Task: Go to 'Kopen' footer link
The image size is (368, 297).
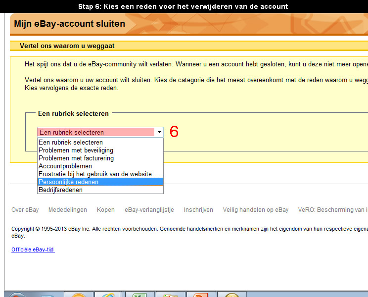Action: click(x=106, y=210)
